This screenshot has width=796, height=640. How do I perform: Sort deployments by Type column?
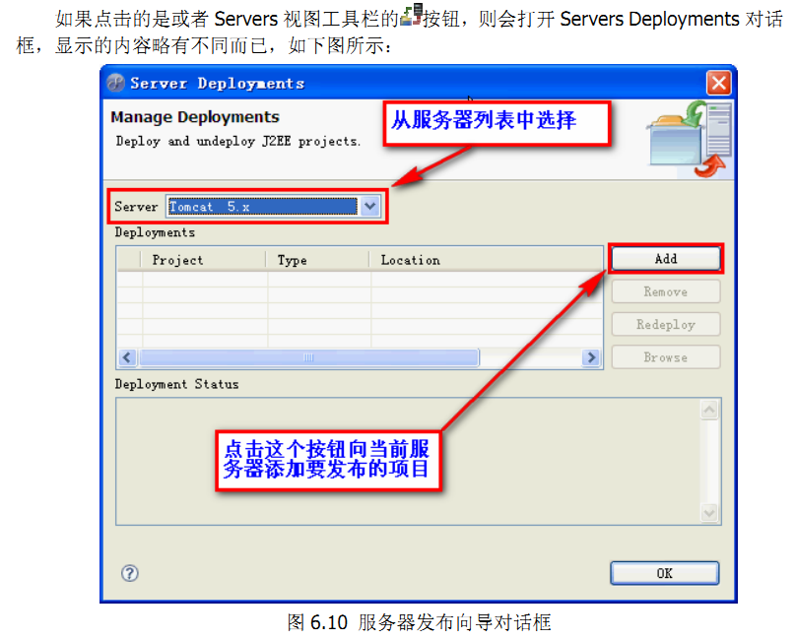click(317, 260)
